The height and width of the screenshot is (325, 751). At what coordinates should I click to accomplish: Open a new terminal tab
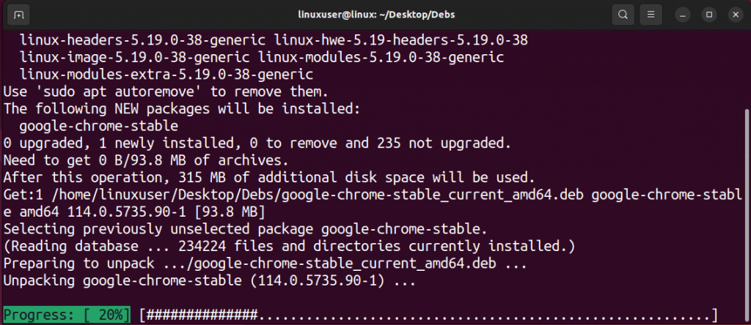coord(18,15)
